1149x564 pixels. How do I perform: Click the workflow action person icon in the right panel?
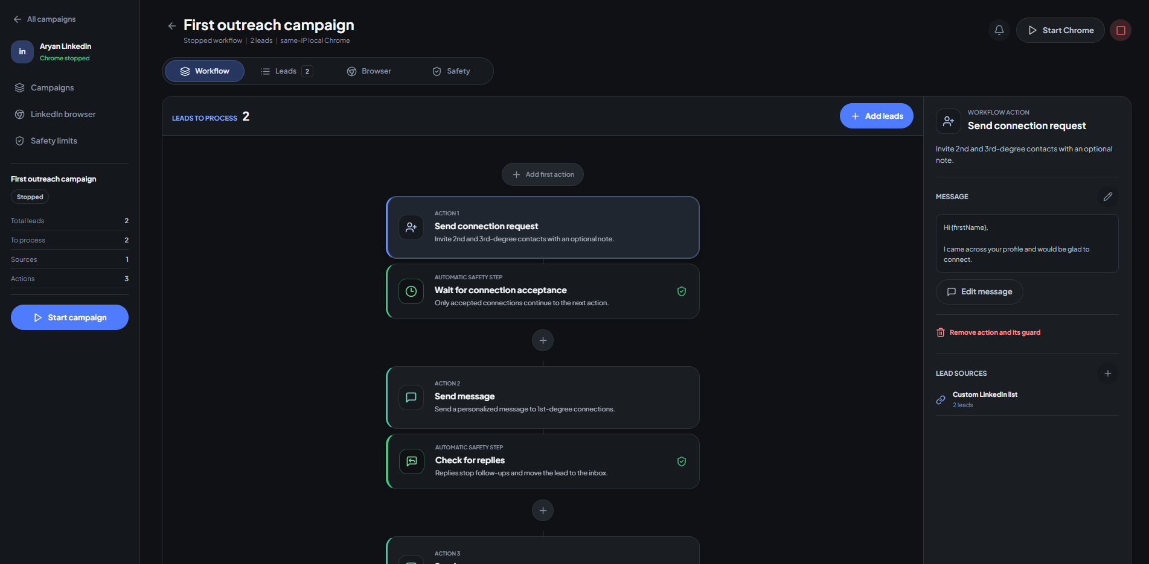pyautogui.click(x=949, y=121)
